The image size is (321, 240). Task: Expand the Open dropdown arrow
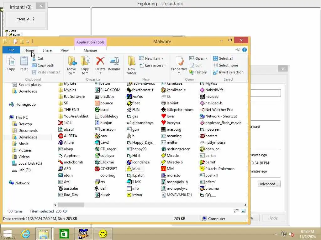(x=207, y=58)
